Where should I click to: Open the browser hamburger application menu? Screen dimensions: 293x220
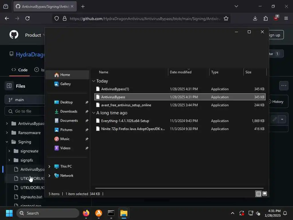click(x=286, y=18)
